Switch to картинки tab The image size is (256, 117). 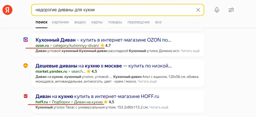tap(60, 22)
